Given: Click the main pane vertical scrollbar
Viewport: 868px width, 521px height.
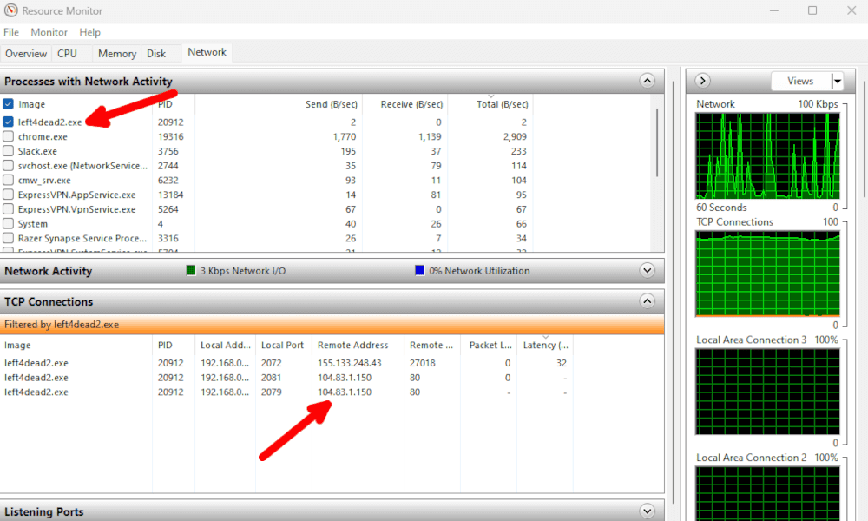Looking at the screenshot, I should click(x=674, y=293).
